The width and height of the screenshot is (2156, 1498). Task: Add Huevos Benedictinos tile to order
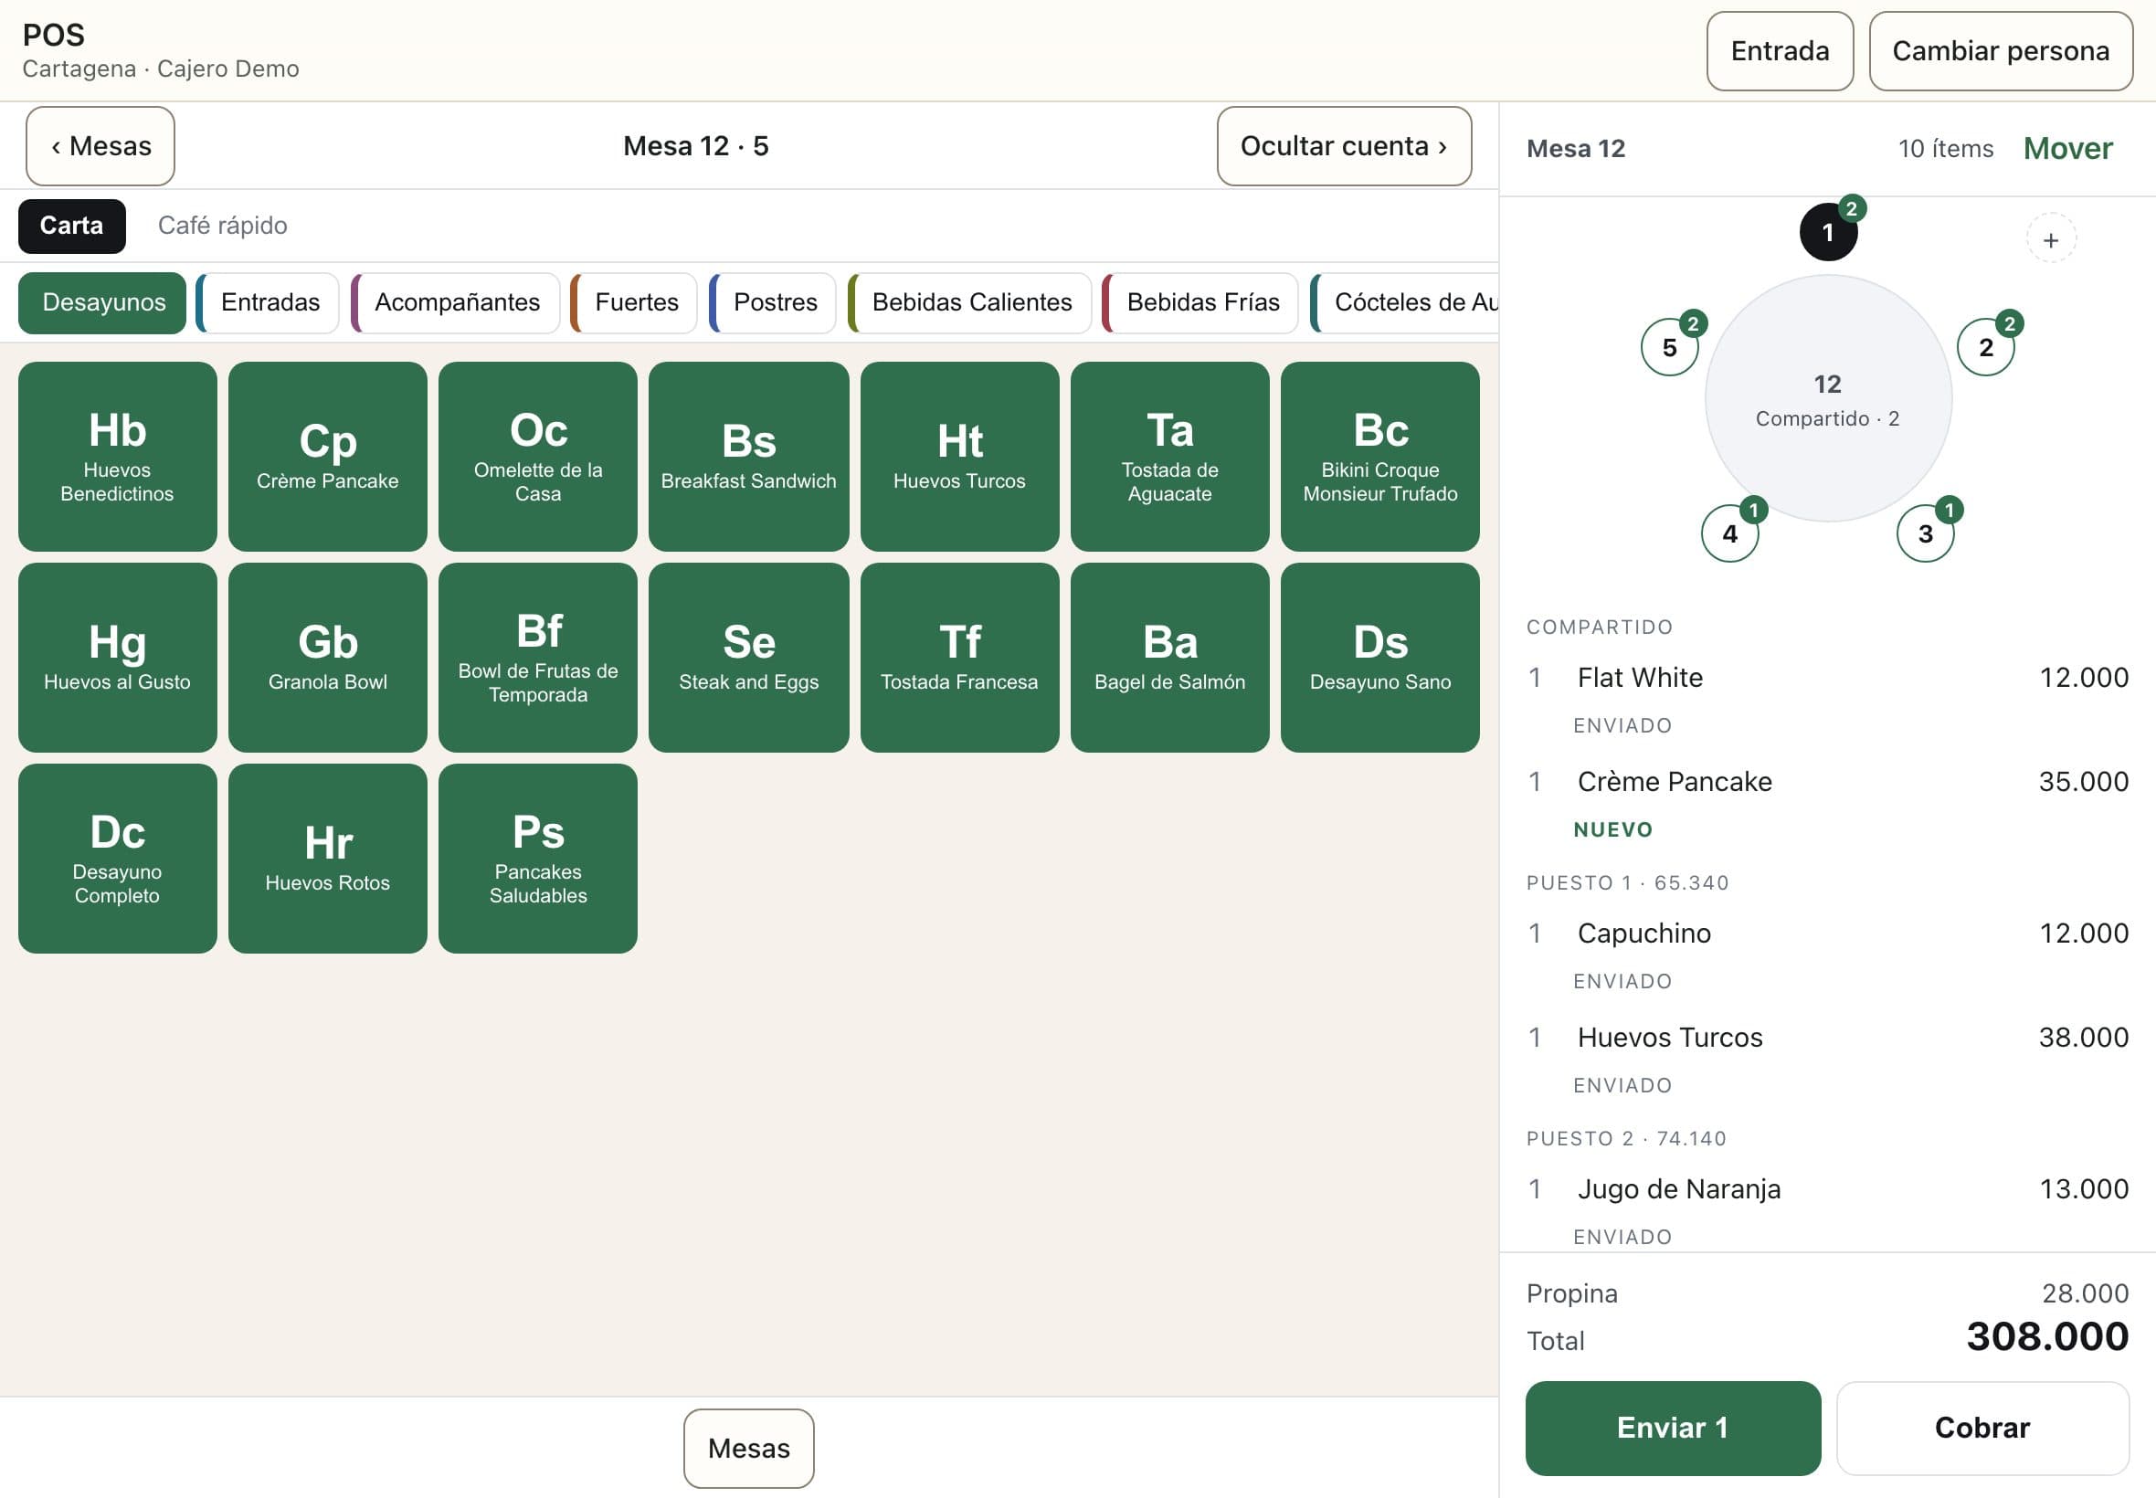117,456
